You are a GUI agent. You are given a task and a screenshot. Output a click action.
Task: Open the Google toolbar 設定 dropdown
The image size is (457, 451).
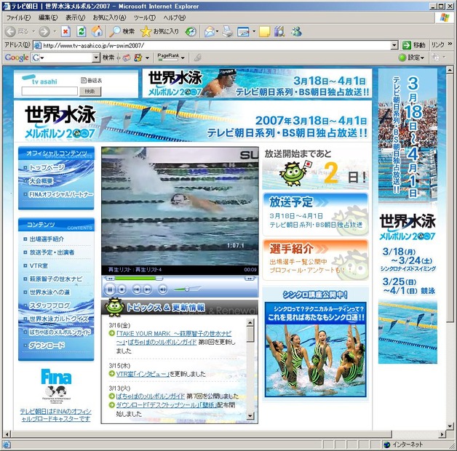click(x=412, y=57)
